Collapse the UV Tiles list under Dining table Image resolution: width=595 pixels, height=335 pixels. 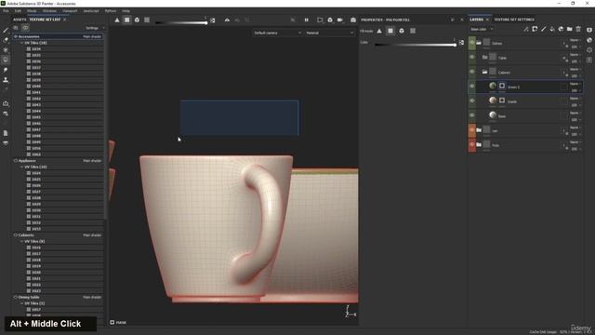[21, 303]
